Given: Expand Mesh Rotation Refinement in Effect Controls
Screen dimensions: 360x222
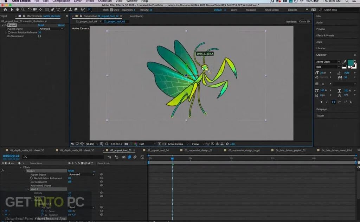Looking at the screenshot, I should (6, 32).
